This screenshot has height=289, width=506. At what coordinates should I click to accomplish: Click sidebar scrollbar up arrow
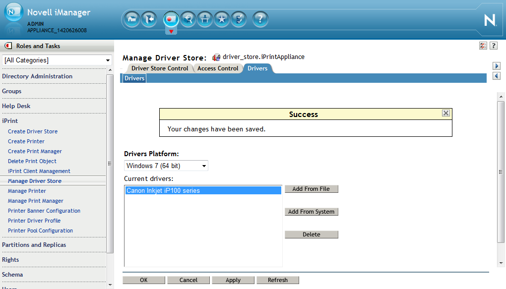110,70
